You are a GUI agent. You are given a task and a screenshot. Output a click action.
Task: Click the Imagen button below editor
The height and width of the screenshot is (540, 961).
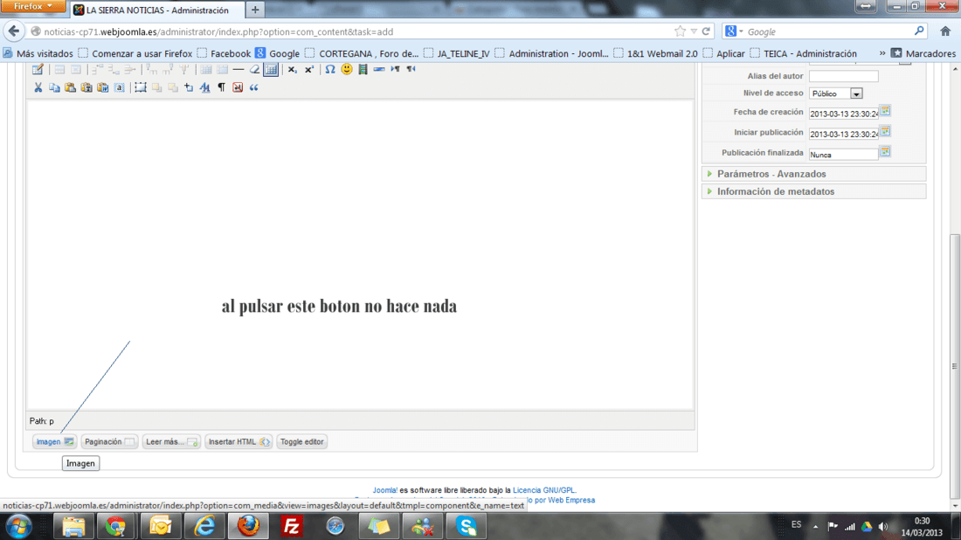[x=54, y=442]
